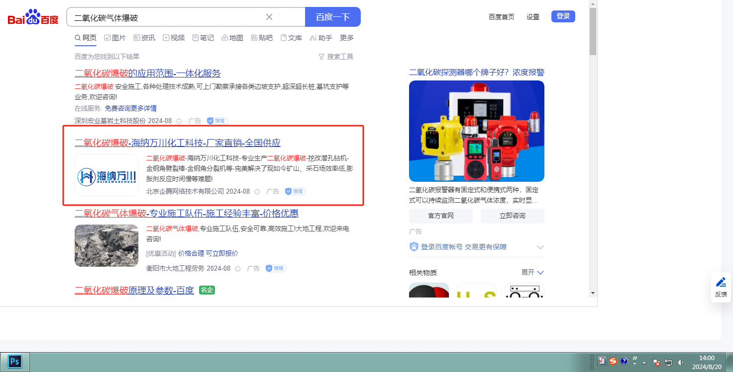Switch to the 图片 tab
Screen dimensions: 733x372
pos(115,38)
